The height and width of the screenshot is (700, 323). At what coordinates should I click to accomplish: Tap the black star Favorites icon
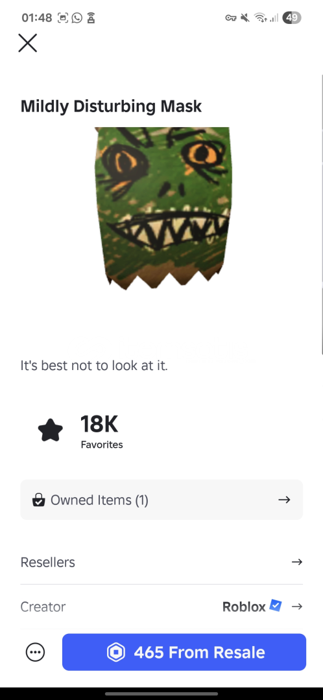(x=51, y=430)
